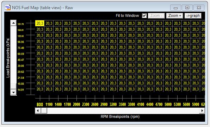
Task: Click the vertical scrollbar thumb
Action: point(13,86)
